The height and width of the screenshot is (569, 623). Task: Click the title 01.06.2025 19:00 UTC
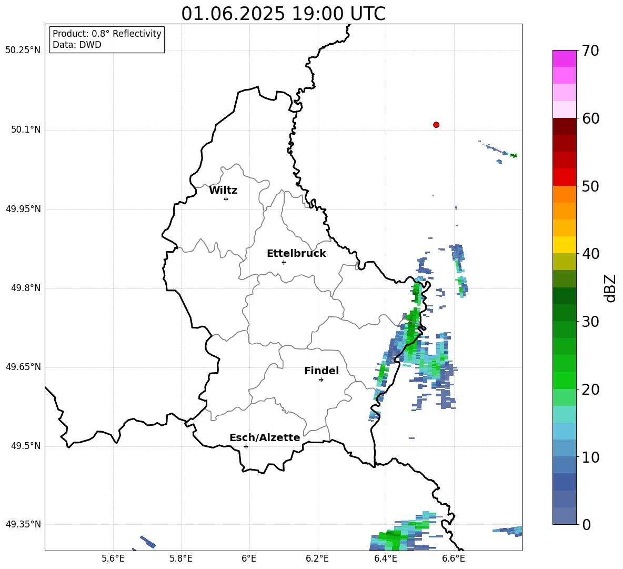pyautogui.click(x=283, y=14)
